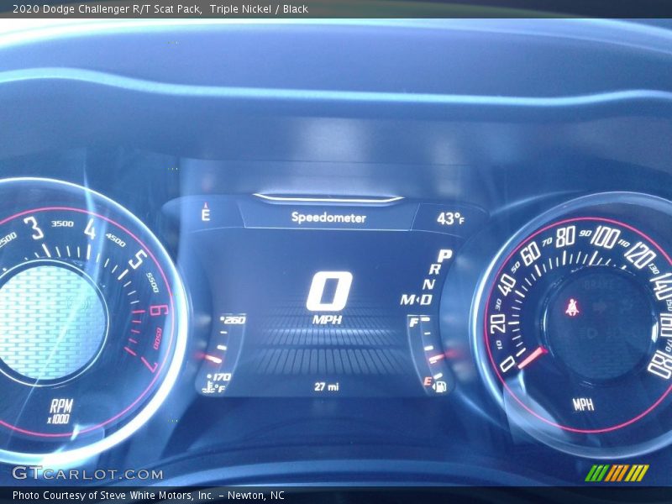Click the 3 on the tachometer
The image size is (672, 504).
[x=34, y=228]
